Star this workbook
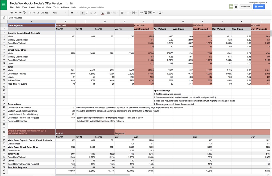The image size is (272, 176). pyautogui.click(x=67, y=3)
